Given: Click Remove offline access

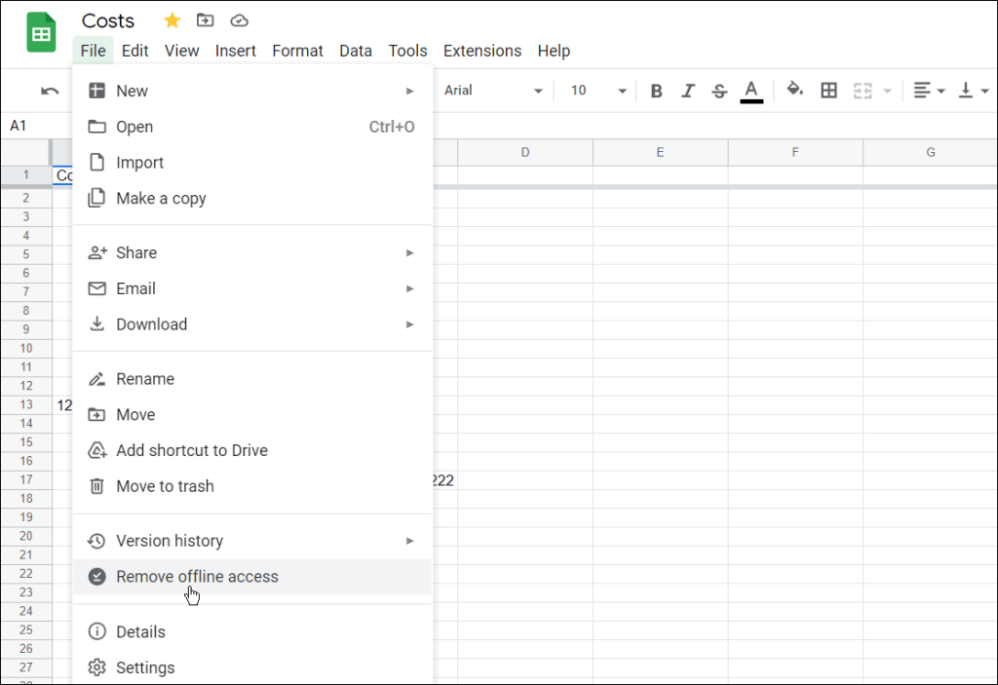Looking at the screenshot, I should pos(252,576).
